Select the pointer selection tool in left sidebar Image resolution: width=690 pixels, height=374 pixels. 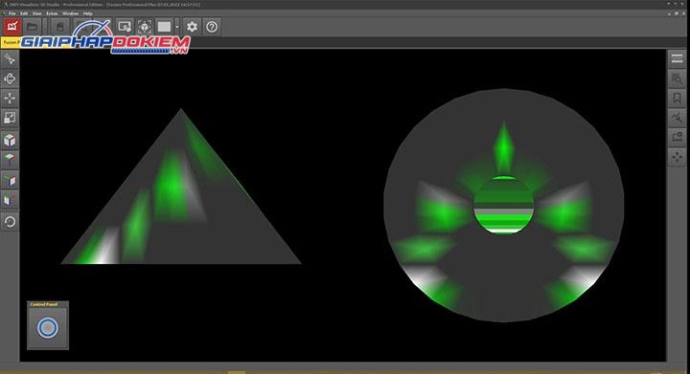[x=10, y=59]
